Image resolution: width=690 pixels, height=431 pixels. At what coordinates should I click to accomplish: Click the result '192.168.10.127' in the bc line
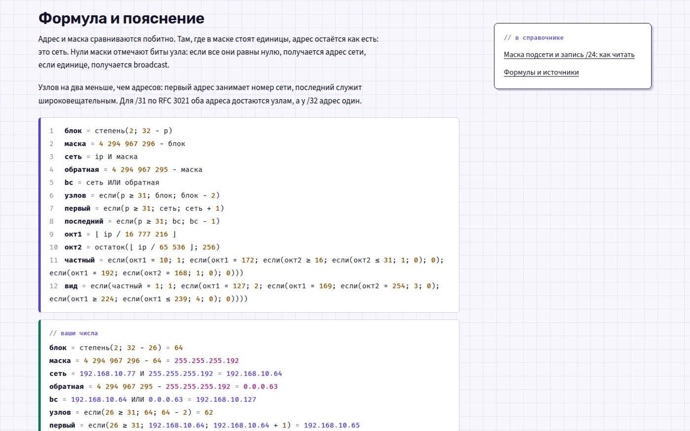point(226,399)
